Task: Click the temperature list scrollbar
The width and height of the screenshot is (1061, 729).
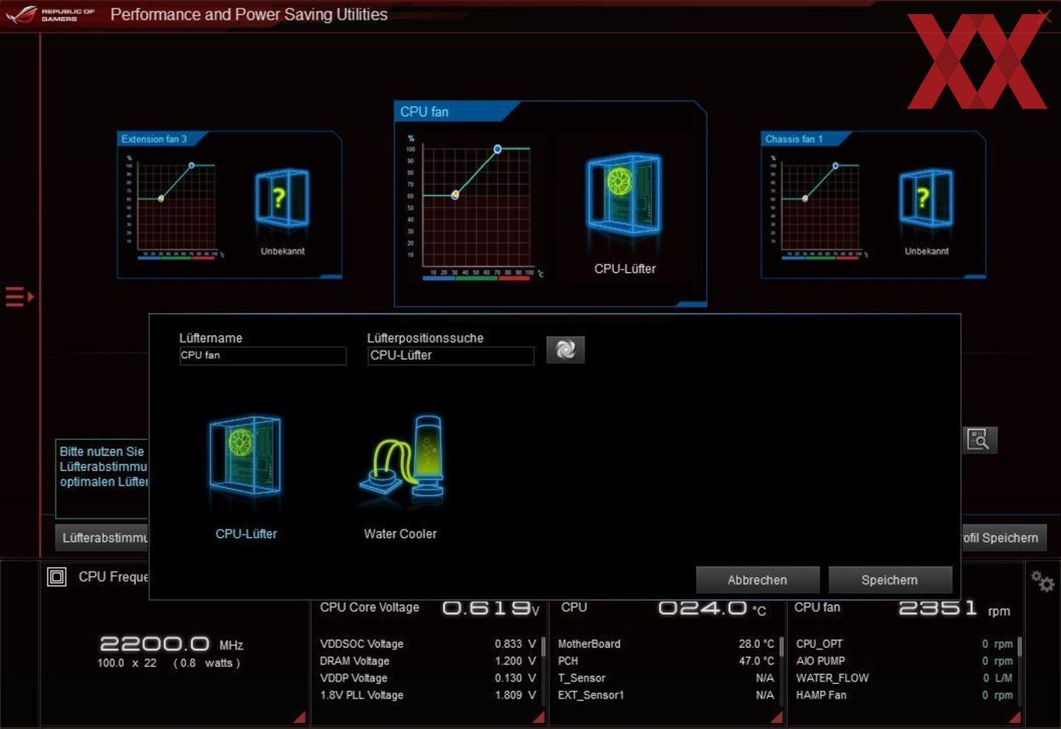Action: click(781, 646)
